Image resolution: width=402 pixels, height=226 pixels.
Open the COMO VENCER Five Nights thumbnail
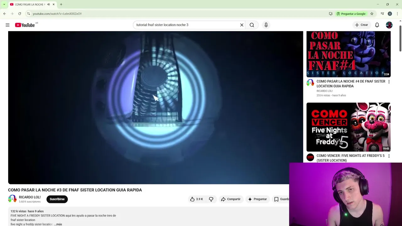349,127
